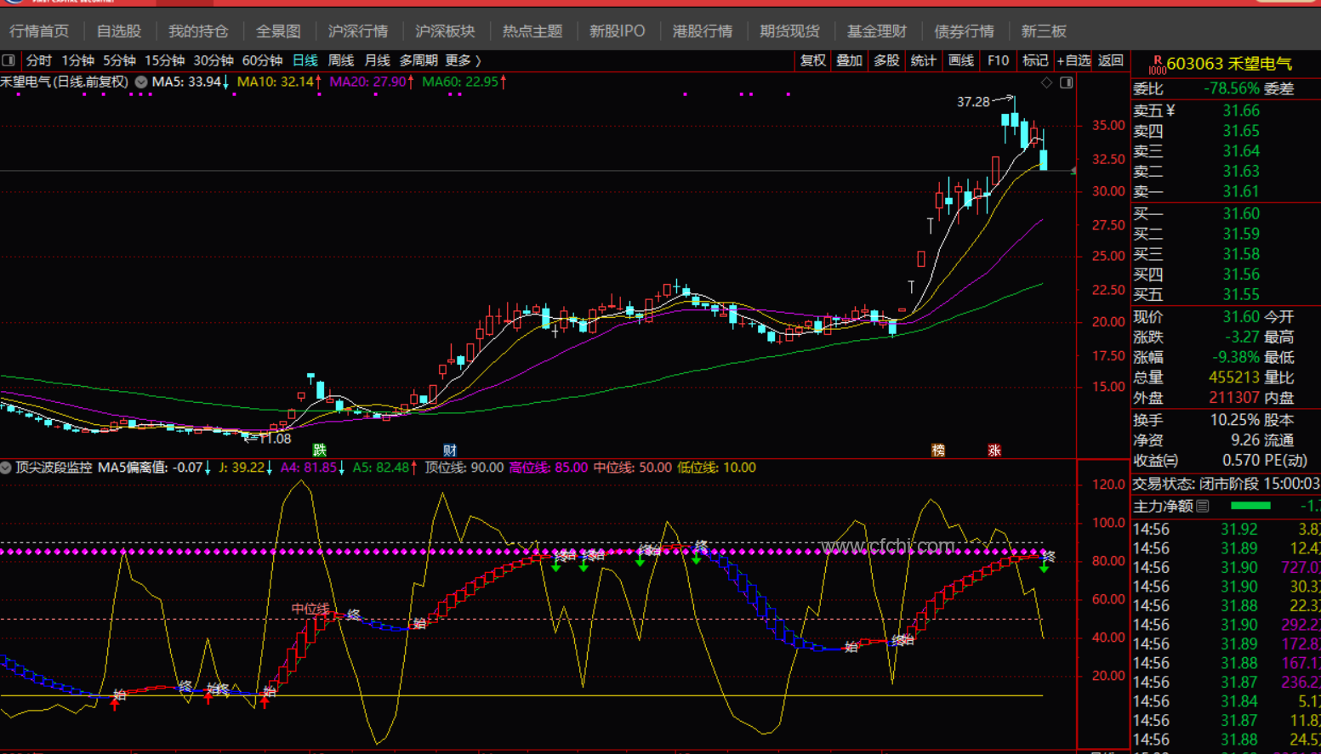Open the 港股行情 menu tab
The width and height of the screenshot is (1321, 754).
click(x=702, y=31)
